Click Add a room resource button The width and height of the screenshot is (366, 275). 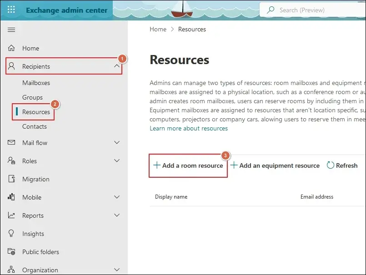click(x=188, y=165)
